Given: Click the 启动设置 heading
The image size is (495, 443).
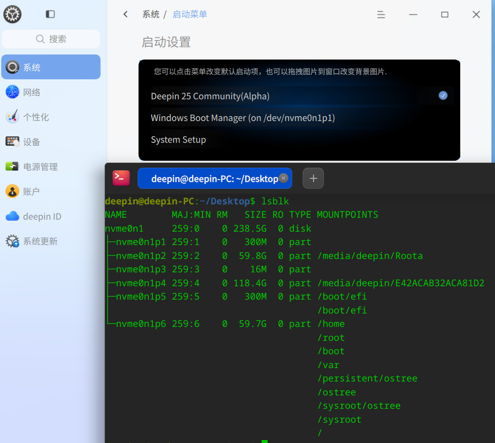Looking at the screenshot, I should (166, 42).
